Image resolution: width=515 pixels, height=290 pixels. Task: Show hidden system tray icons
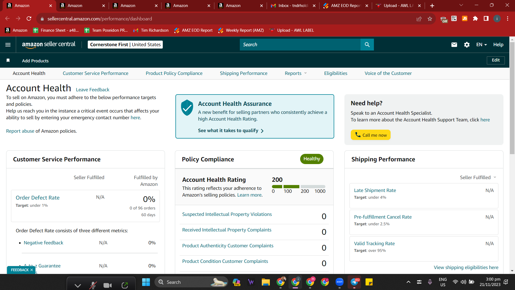click(x=408, y=282)
